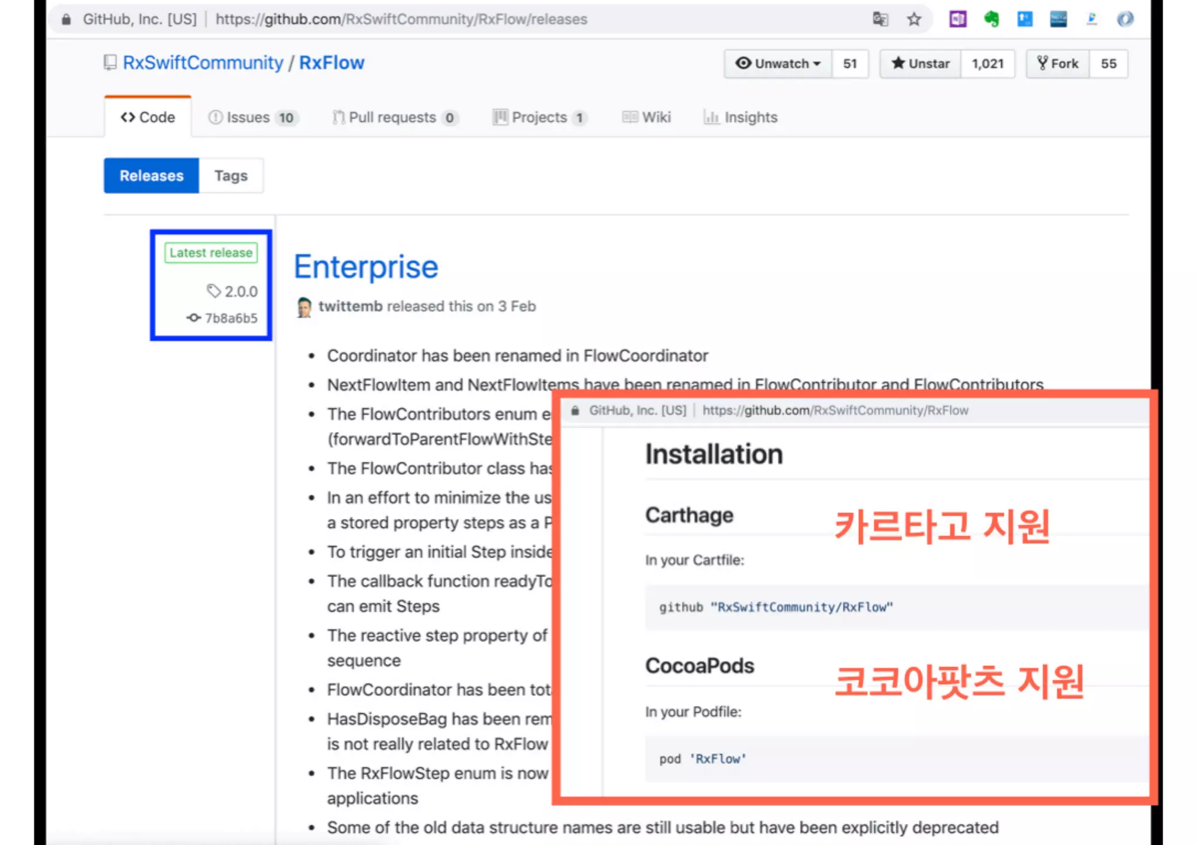1197x845 pixels.
Task: Click the blue square extension icon
Action: tap(1025, 19)
